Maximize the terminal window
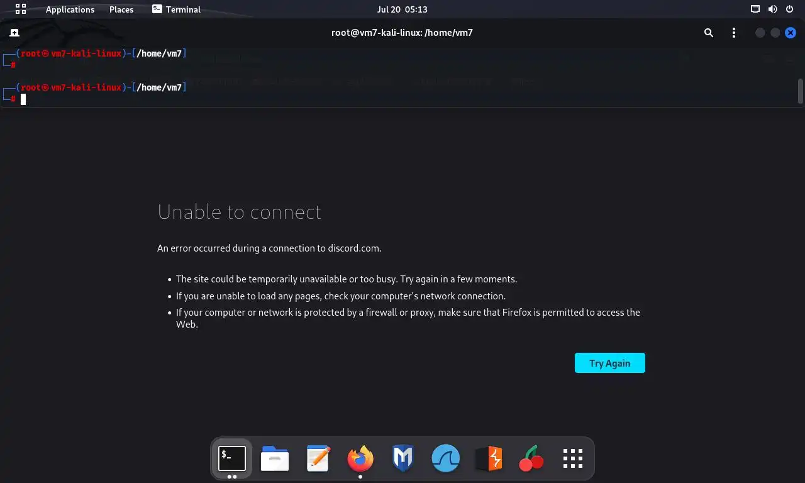 [x=775, y=33]
